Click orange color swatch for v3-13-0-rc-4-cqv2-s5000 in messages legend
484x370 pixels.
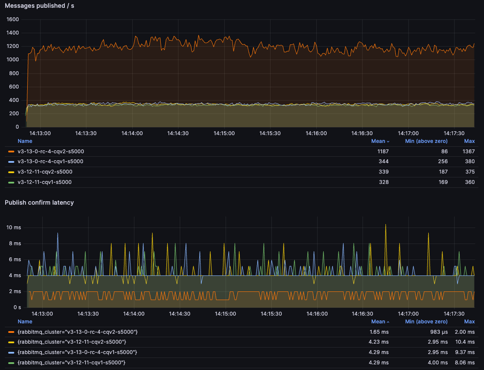click(11, 152)
